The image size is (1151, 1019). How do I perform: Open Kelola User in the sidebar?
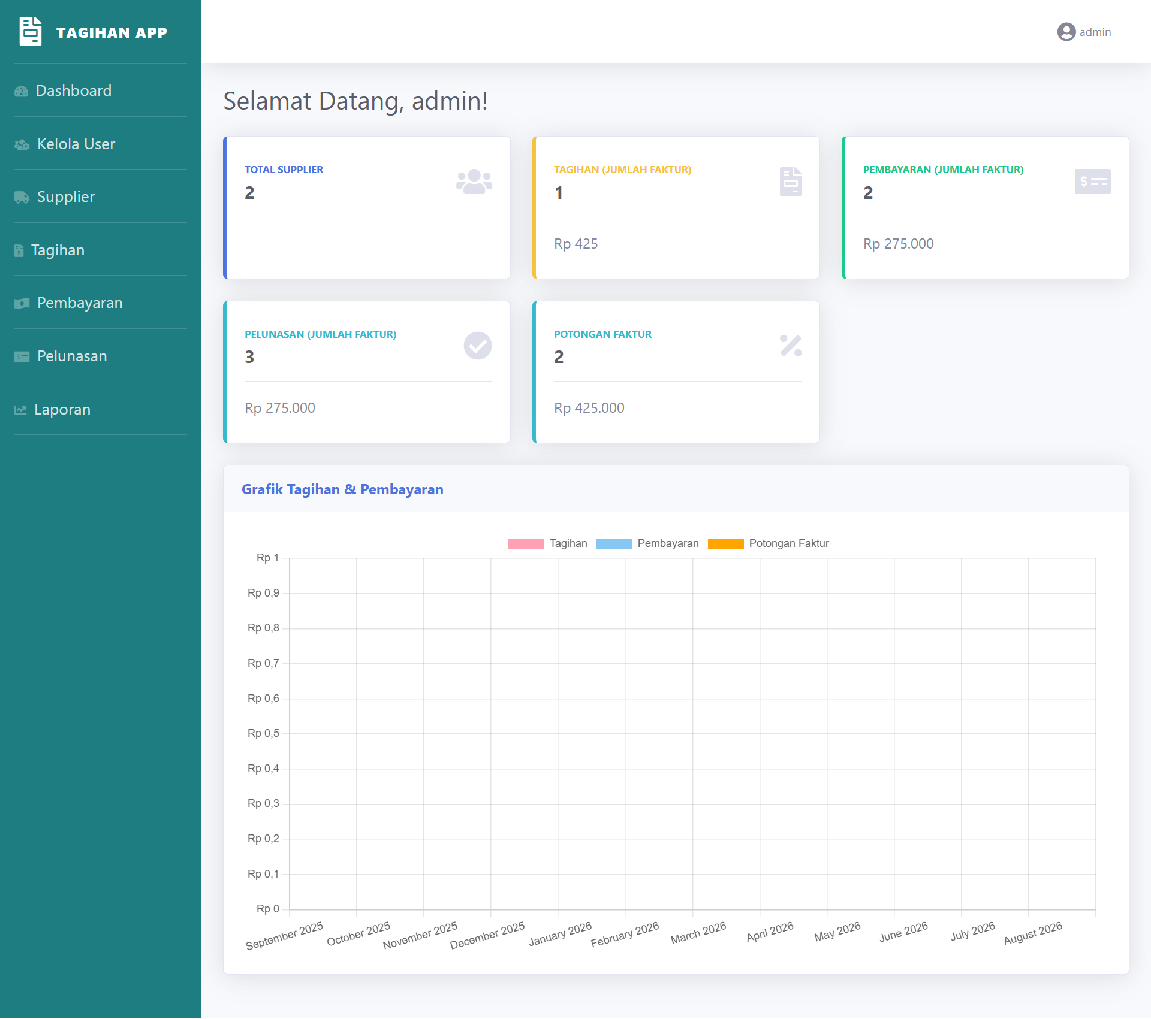[x=76, y=144]
